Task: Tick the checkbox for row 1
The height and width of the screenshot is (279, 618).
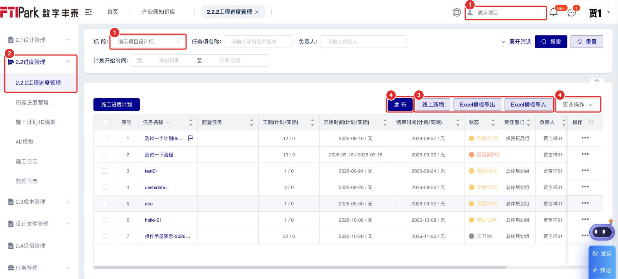Action: point(104,138)
